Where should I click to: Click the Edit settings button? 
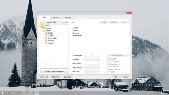(55, 77)
